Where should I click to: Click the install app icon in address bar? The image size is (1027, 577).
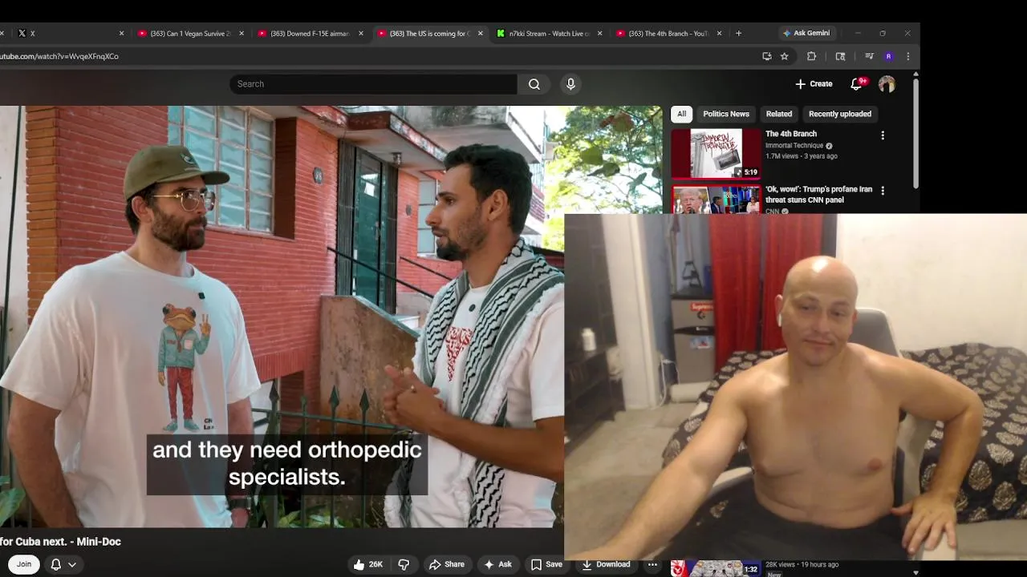tap(766, 56)
